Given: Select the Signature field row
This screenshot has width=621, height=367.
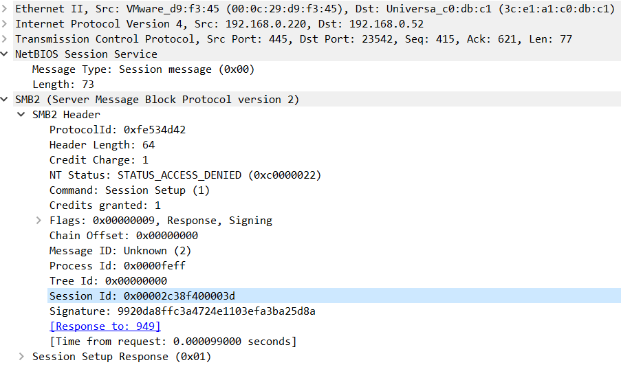Looking at the screenshot, I should (182, 311).
